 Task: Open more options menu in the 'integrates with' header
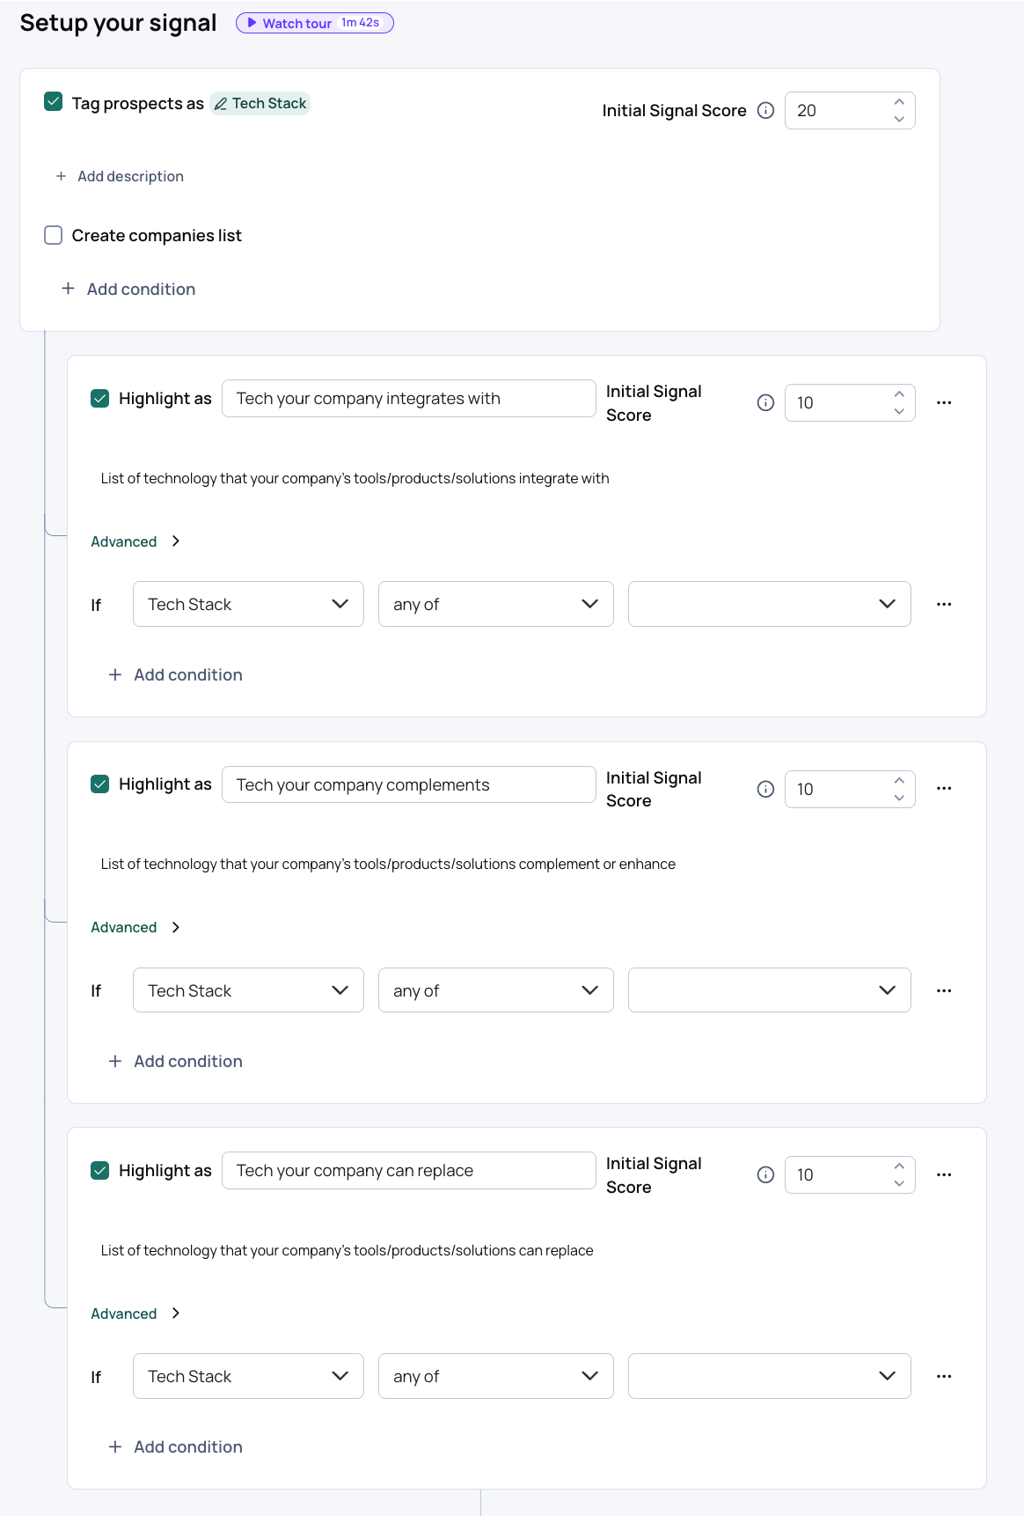(944, 402)
